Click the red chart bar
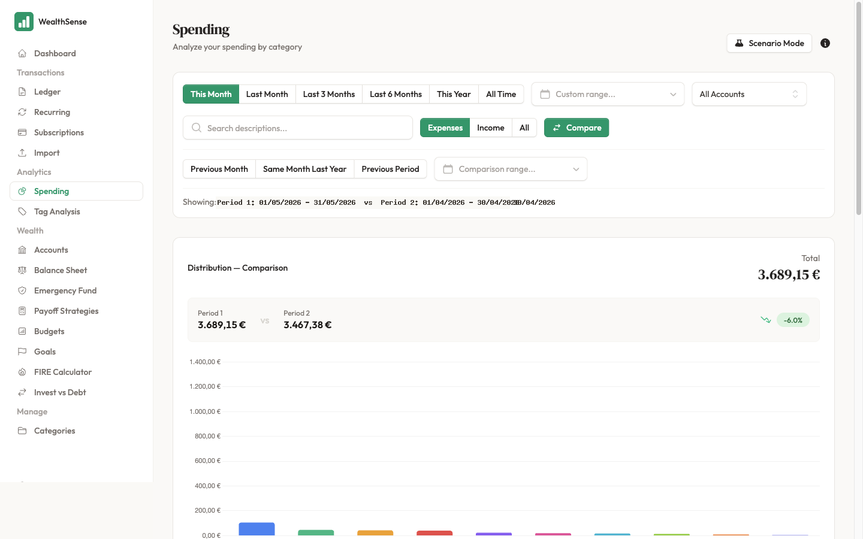The image size is (863, 539). [434, 533]
